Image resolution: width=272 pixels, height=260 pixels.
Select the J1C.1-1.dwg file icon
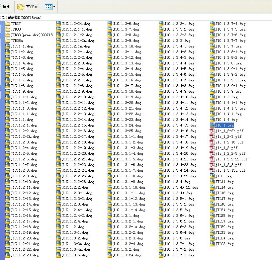(x=7, y=46)
